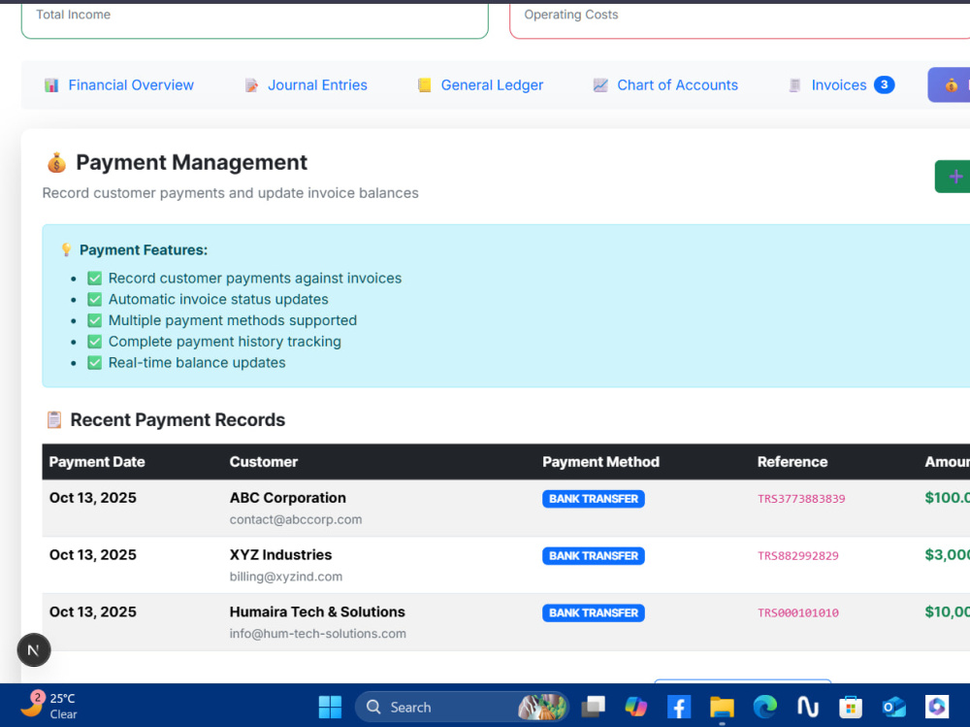Click the green plus add payment button
The height and width of the screenshot is (727, 970).
tap(953, 177)
